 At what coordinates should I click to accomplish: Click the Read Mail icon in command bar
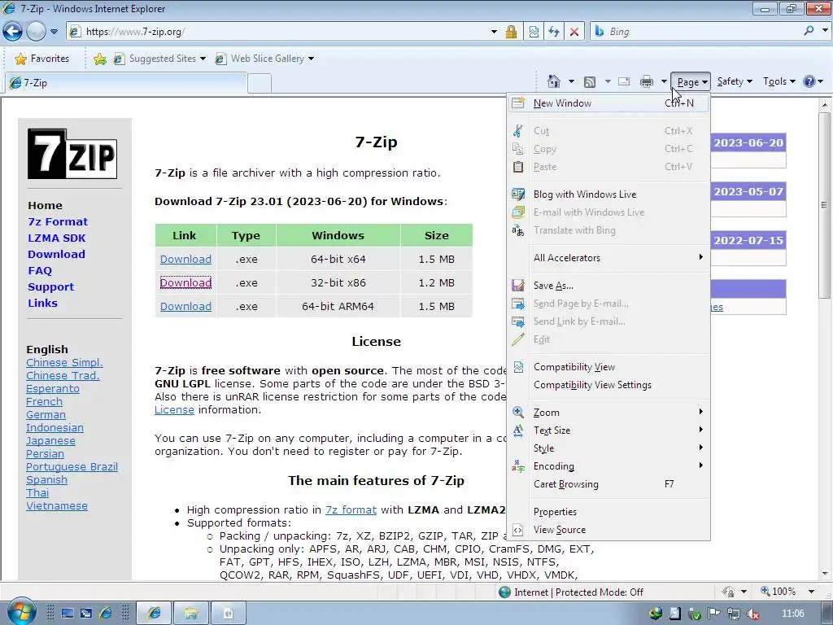tap(624, 81)
